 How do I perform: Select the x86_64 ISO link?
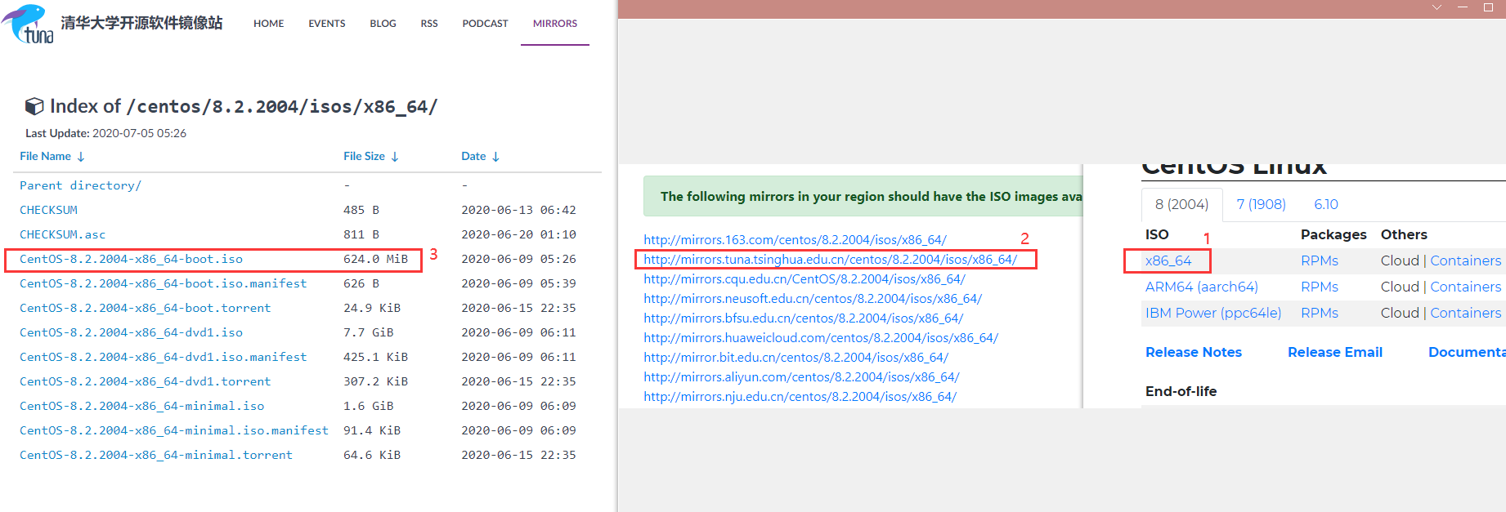point(1168,261)
